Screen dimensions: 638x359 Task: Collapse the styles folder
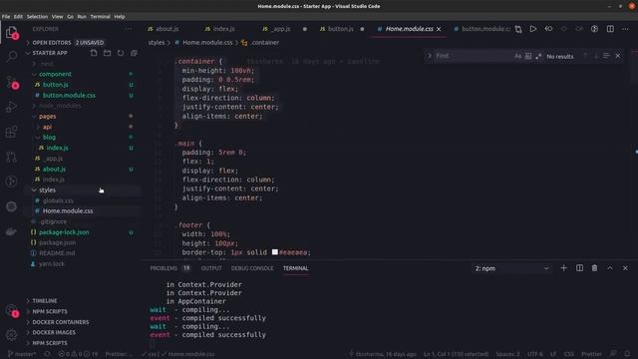(x=47, y=190)
